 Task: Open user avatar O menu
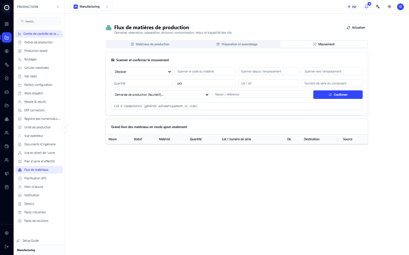(x=400, y=7)
